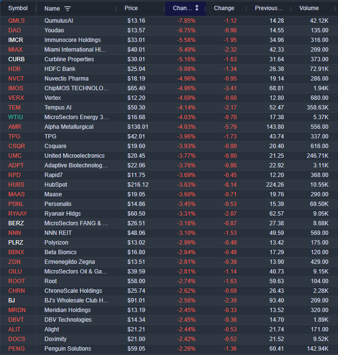Select the ALIT symbol

pos(14,329)
